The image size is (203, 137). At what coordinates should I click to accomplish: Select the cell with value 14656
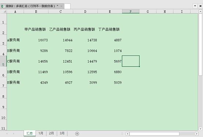36,61
